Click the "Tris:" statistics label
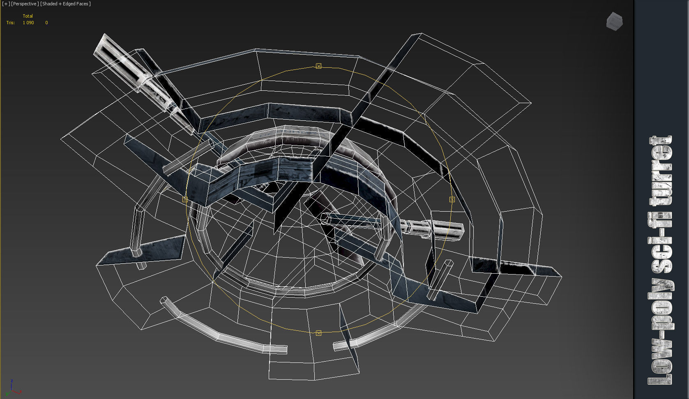 click(x=11, y=23)
